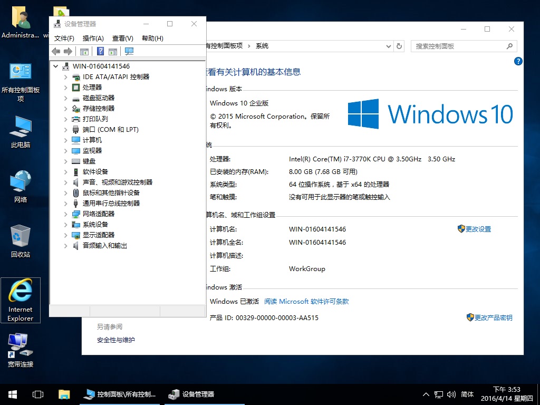Open the Windows Start button
The image size is (540, 405).
tap(13, 394)
